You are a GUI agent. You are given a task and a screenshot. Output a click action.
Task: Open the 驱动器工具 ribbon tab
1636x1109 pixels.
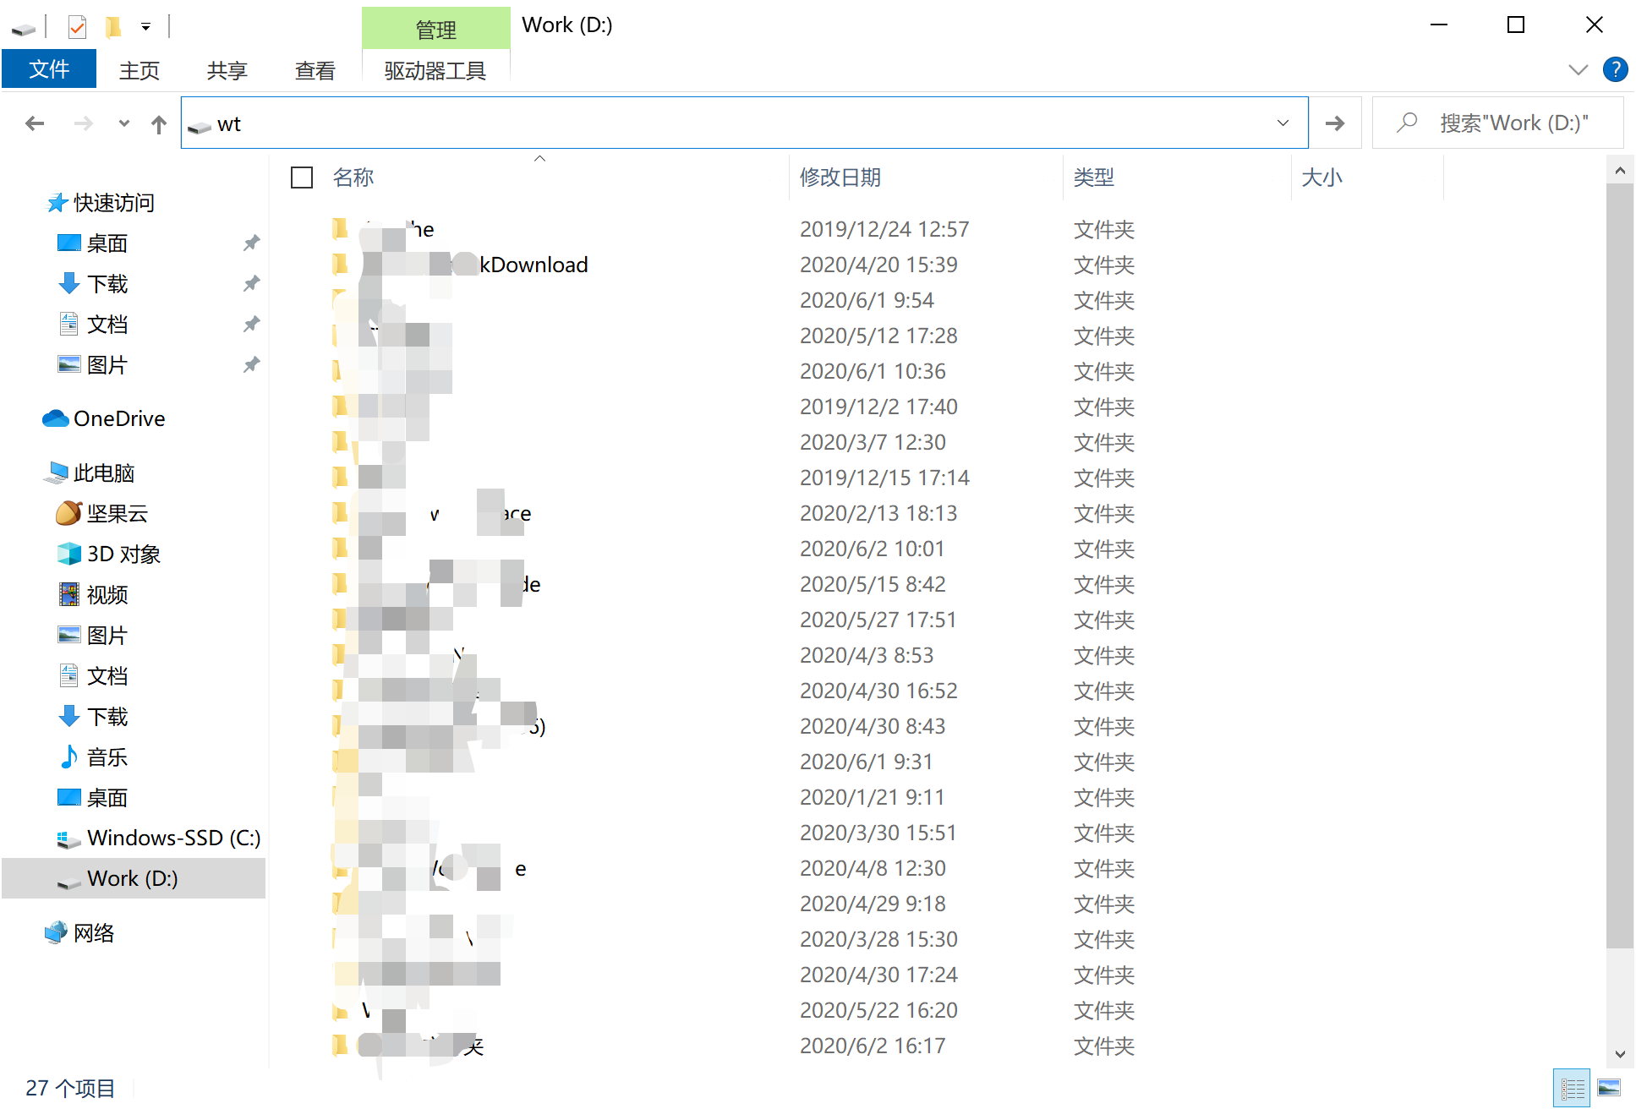435,69
